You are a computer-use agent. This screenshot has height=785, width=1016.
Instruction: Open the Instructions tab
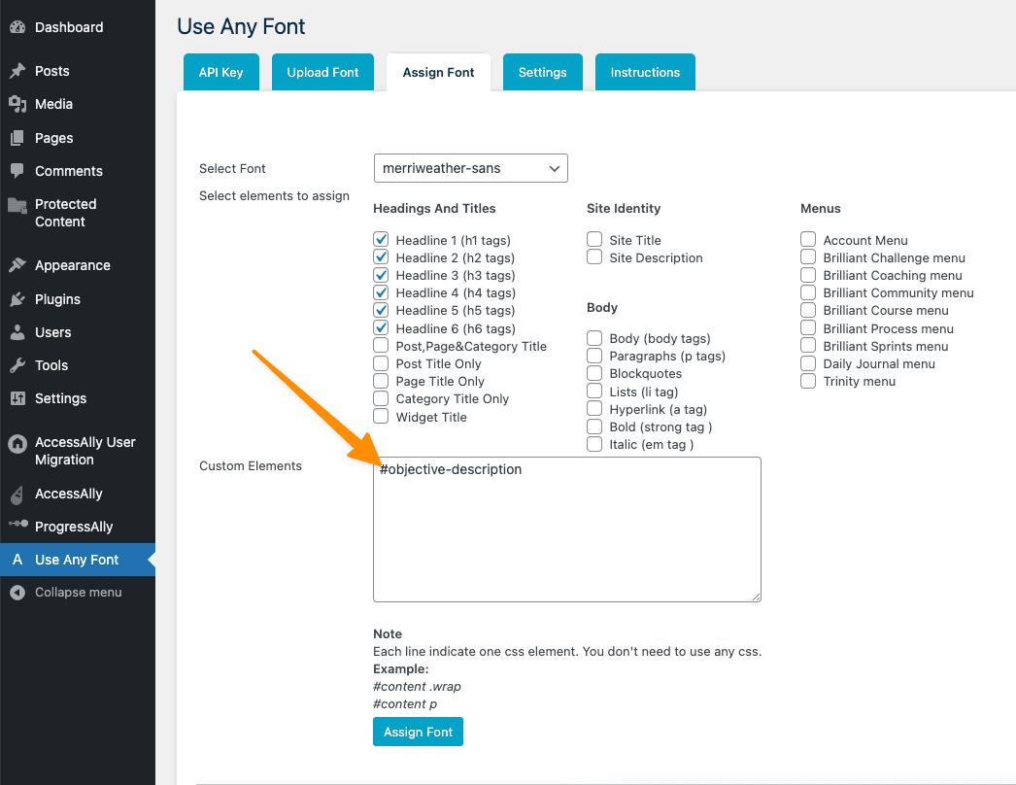point(645,73)
